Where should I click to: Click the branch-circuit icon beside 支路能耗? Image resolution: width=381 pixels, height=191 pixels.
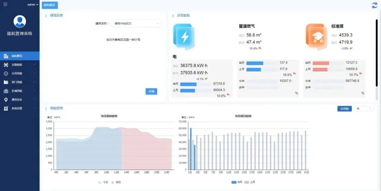(x=6, y=65)
